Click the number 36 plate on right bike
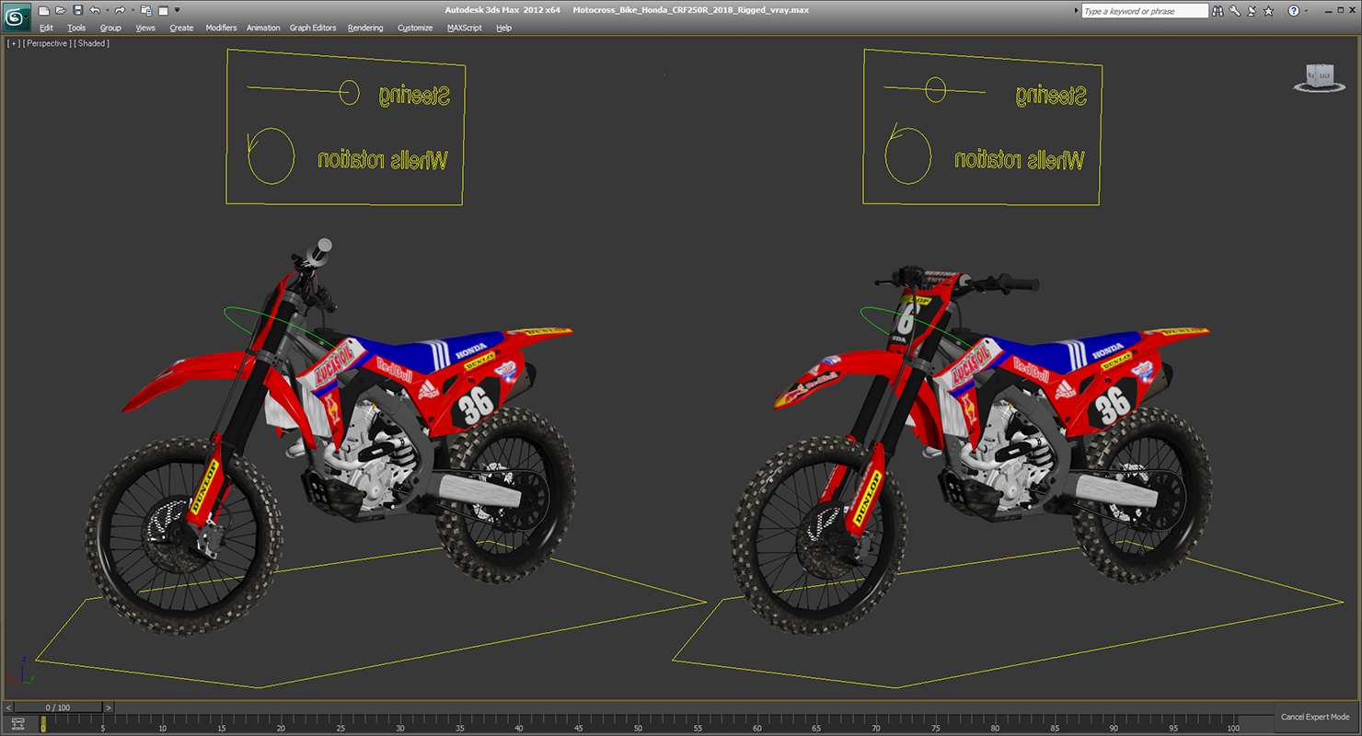1362x736 pixels. click(x=1113, y=404)
